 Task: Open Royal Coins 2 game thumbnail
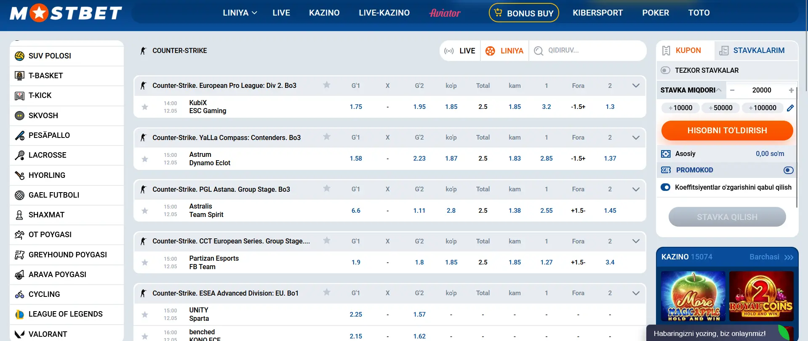pyautogui.click(x=761, y=296)
